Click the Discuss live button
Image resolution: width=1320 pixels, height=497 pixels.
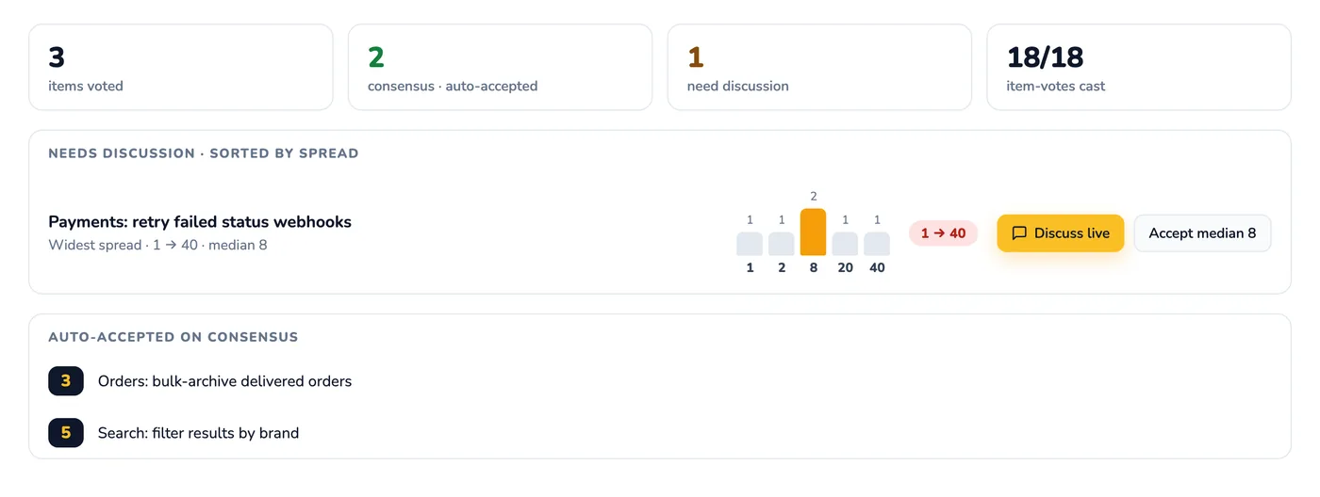pyautogui.click(x=1061, y=233)
